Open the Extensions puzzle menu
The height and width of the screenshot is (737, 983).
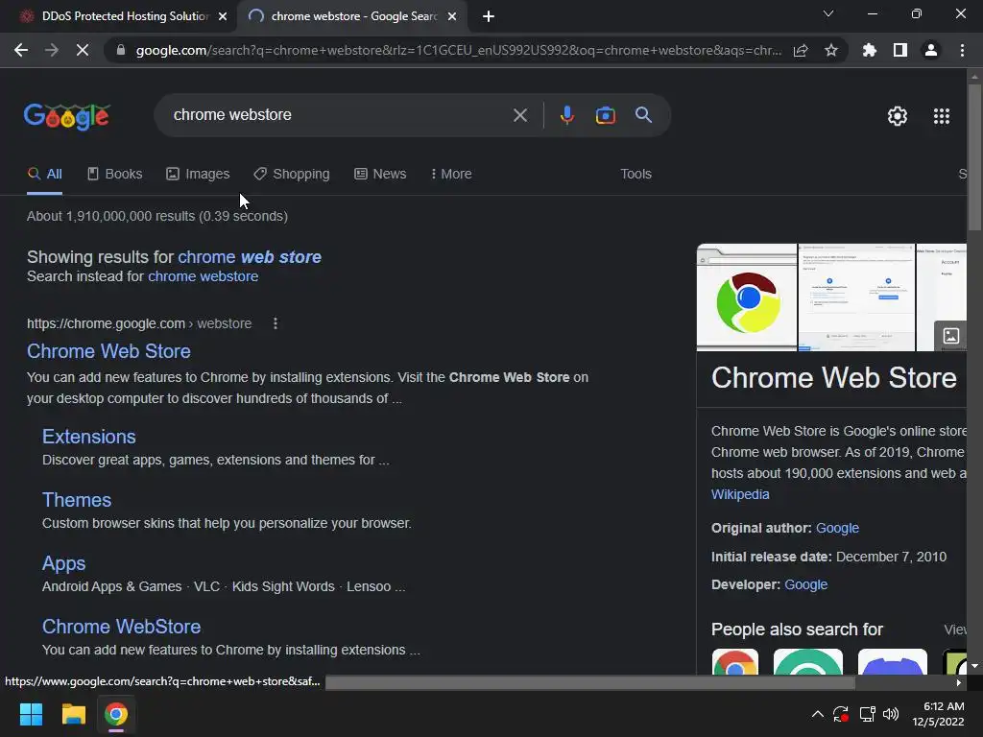[870, 50]
